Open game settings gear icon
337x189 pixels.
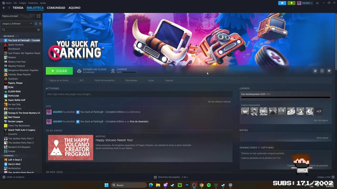pyautogui.click(x=315, y=71)
